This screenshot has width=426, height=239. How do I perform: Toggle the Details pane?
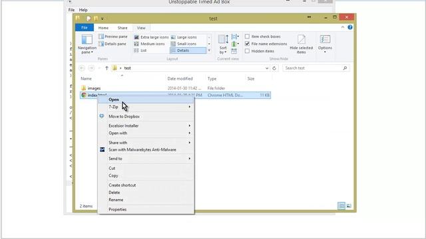[x=112, y=44]
